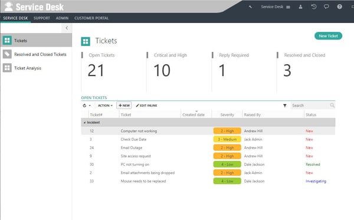Open ticket 'Email attachments being dropped'

[147, 173]
